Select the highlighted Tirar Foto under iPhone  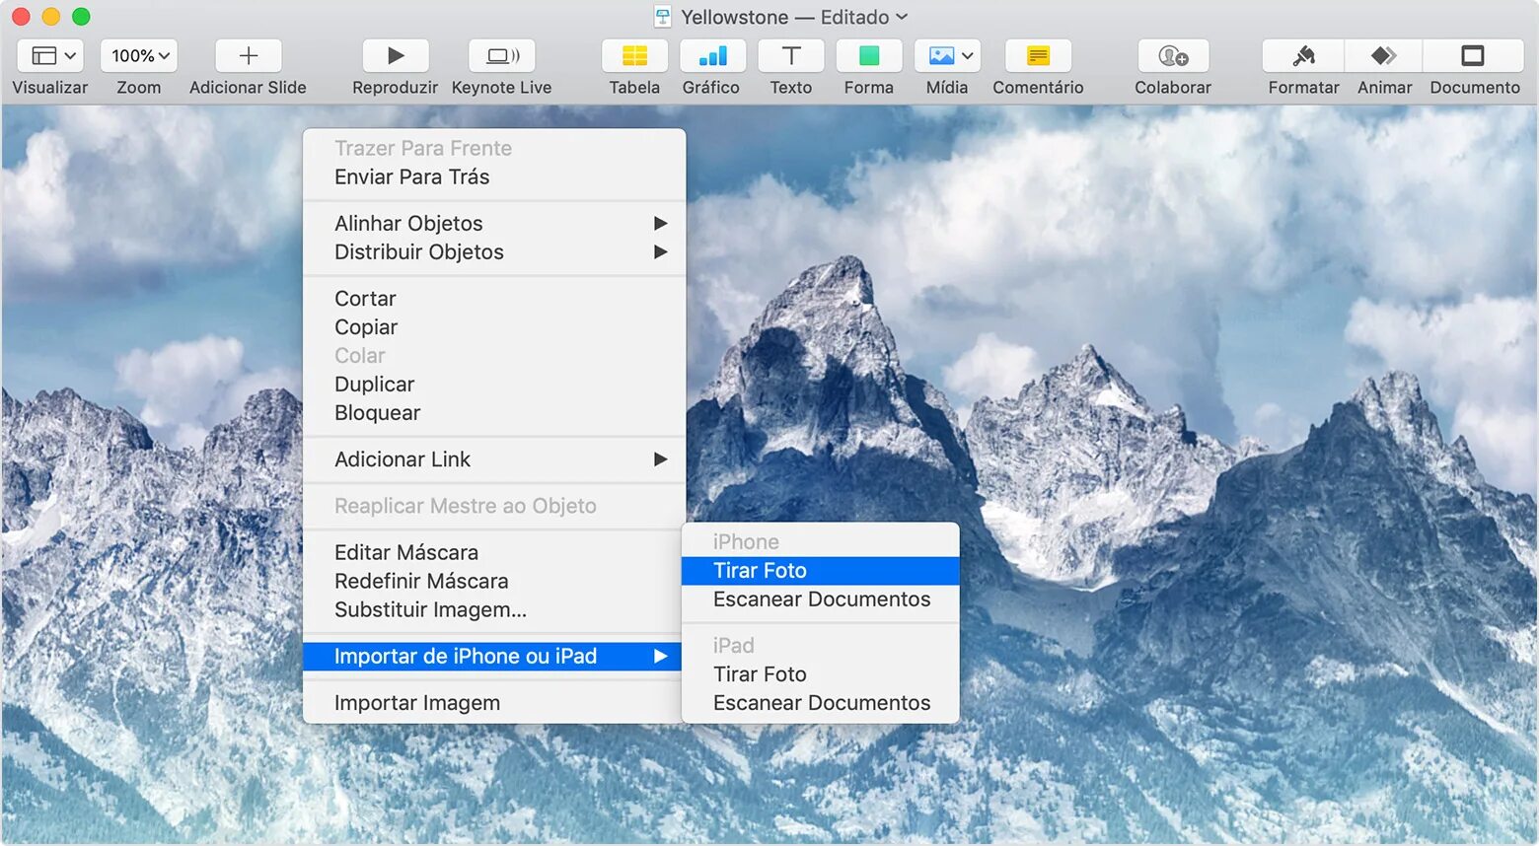821,570
